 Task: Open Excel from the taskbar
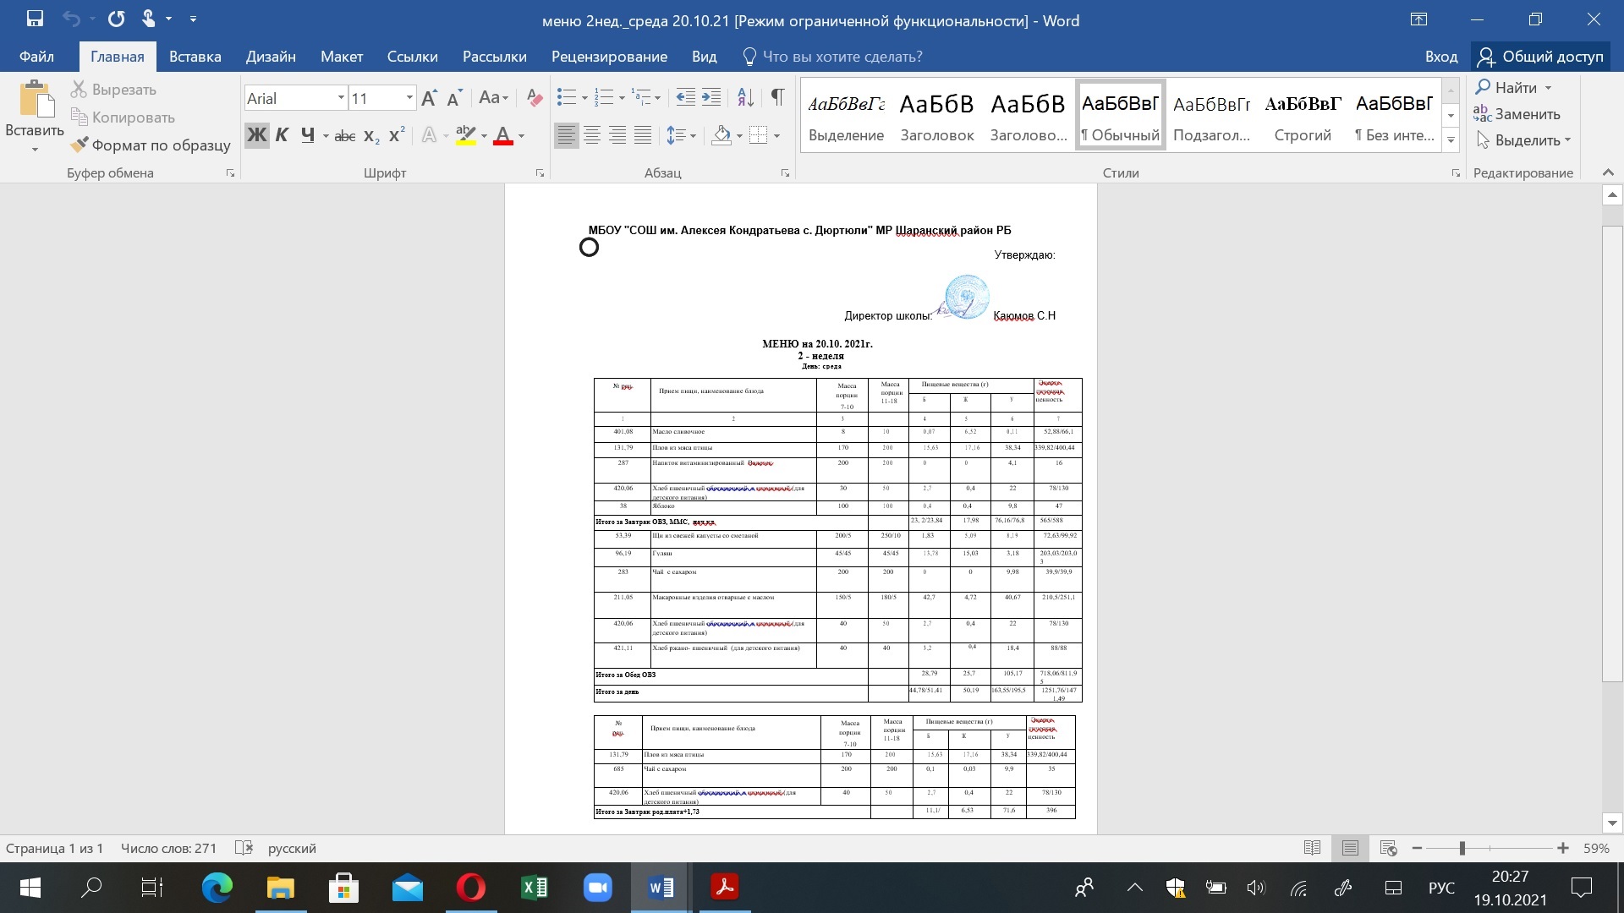[x=535, y=888]
